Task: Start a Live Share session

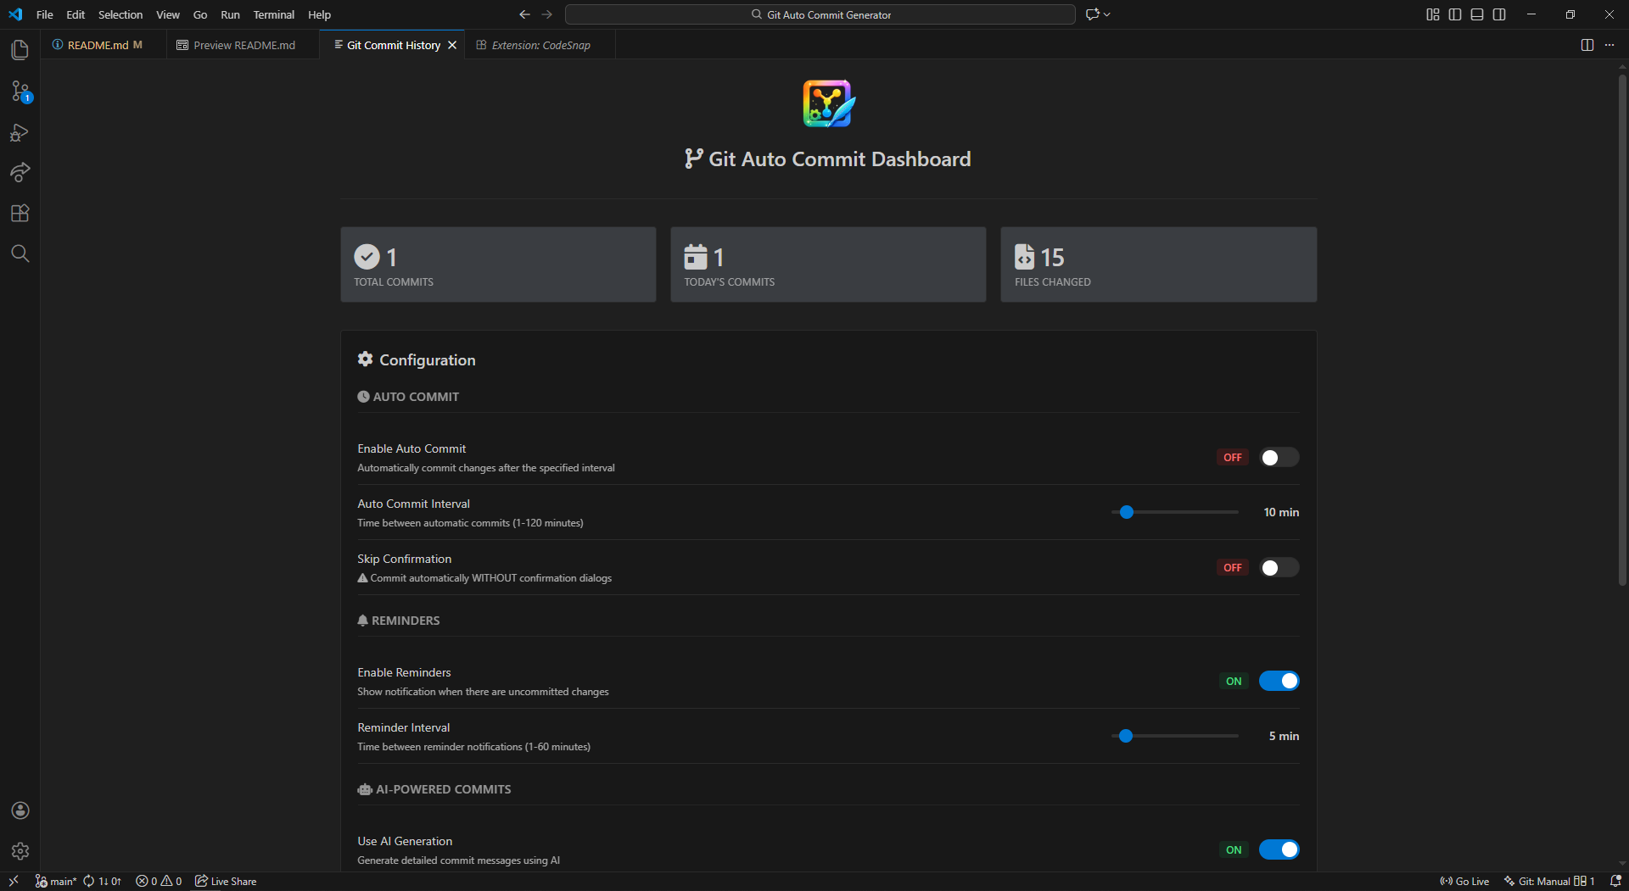Action: [225, 881]
